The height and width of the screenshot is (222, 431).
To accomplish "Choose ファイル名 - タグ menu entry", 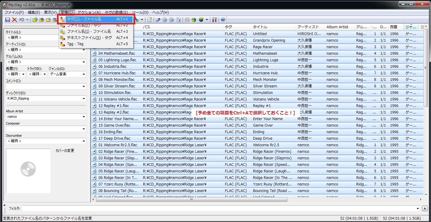I will pyautogui.click(x=96, y=25).
